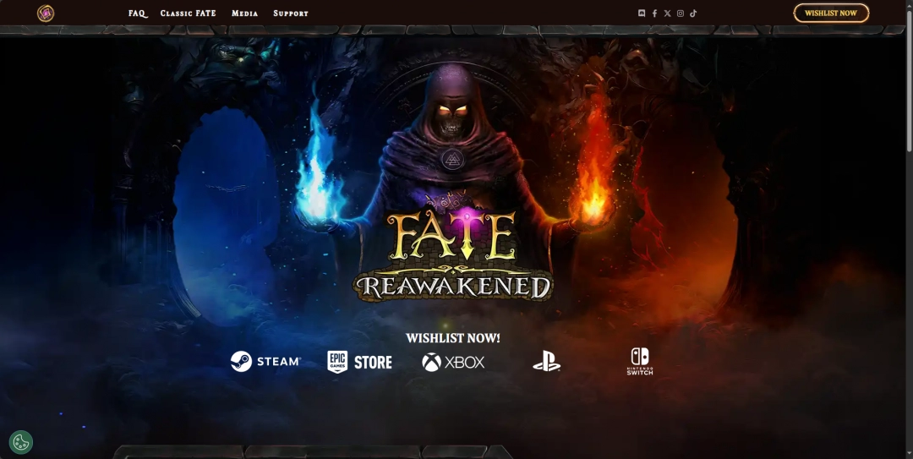Open the Media menu item

pos(244,13)
